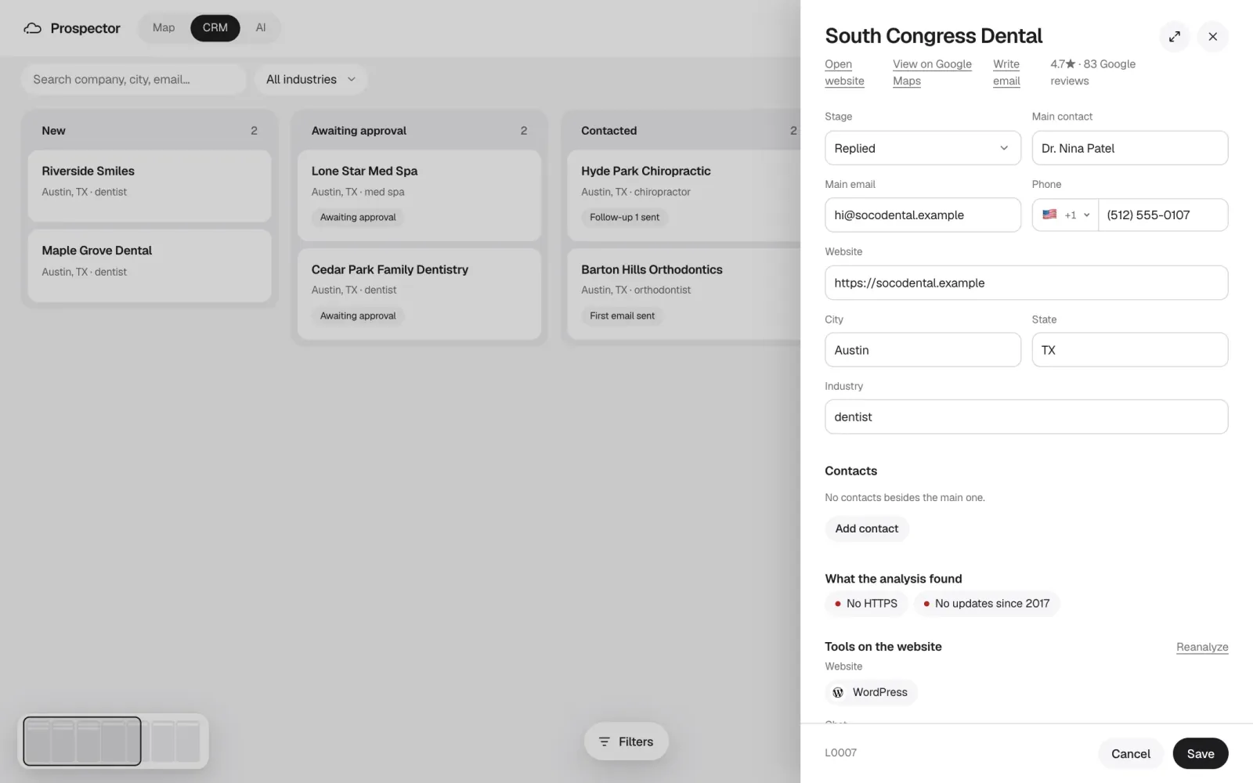The height and width of the screenshot is (783, 1253).
Task: Save the lead changes
Action: [1200, 753]
